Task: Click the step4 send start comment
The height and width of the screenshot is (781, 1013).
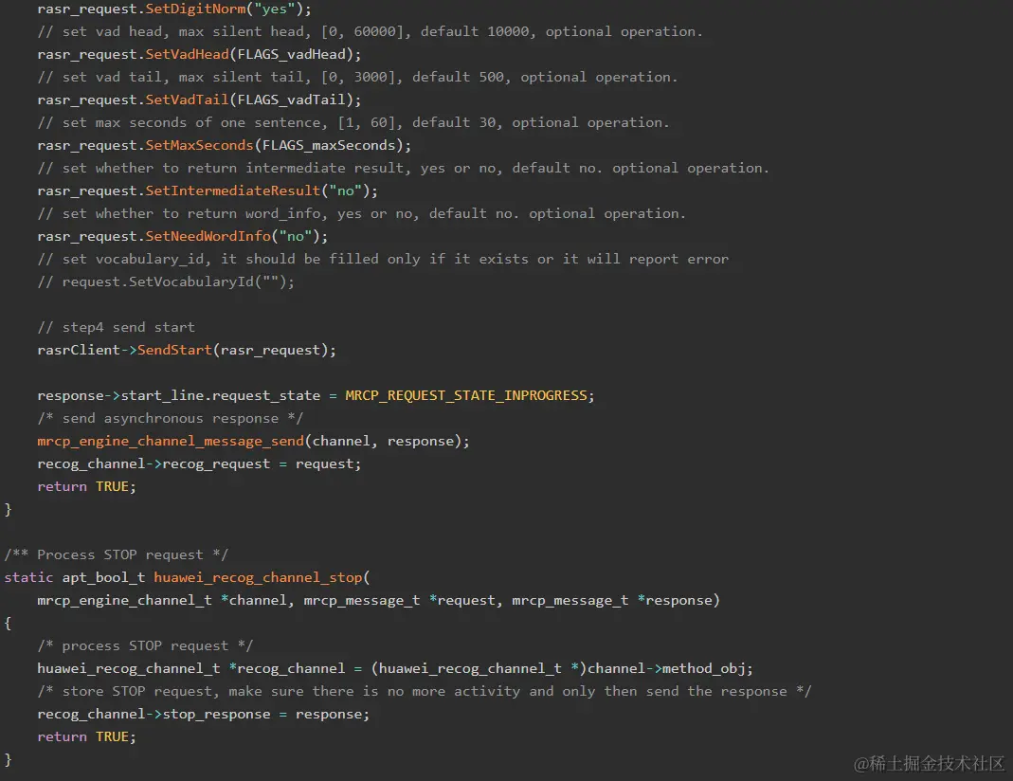Action: [x=116, y=328]
